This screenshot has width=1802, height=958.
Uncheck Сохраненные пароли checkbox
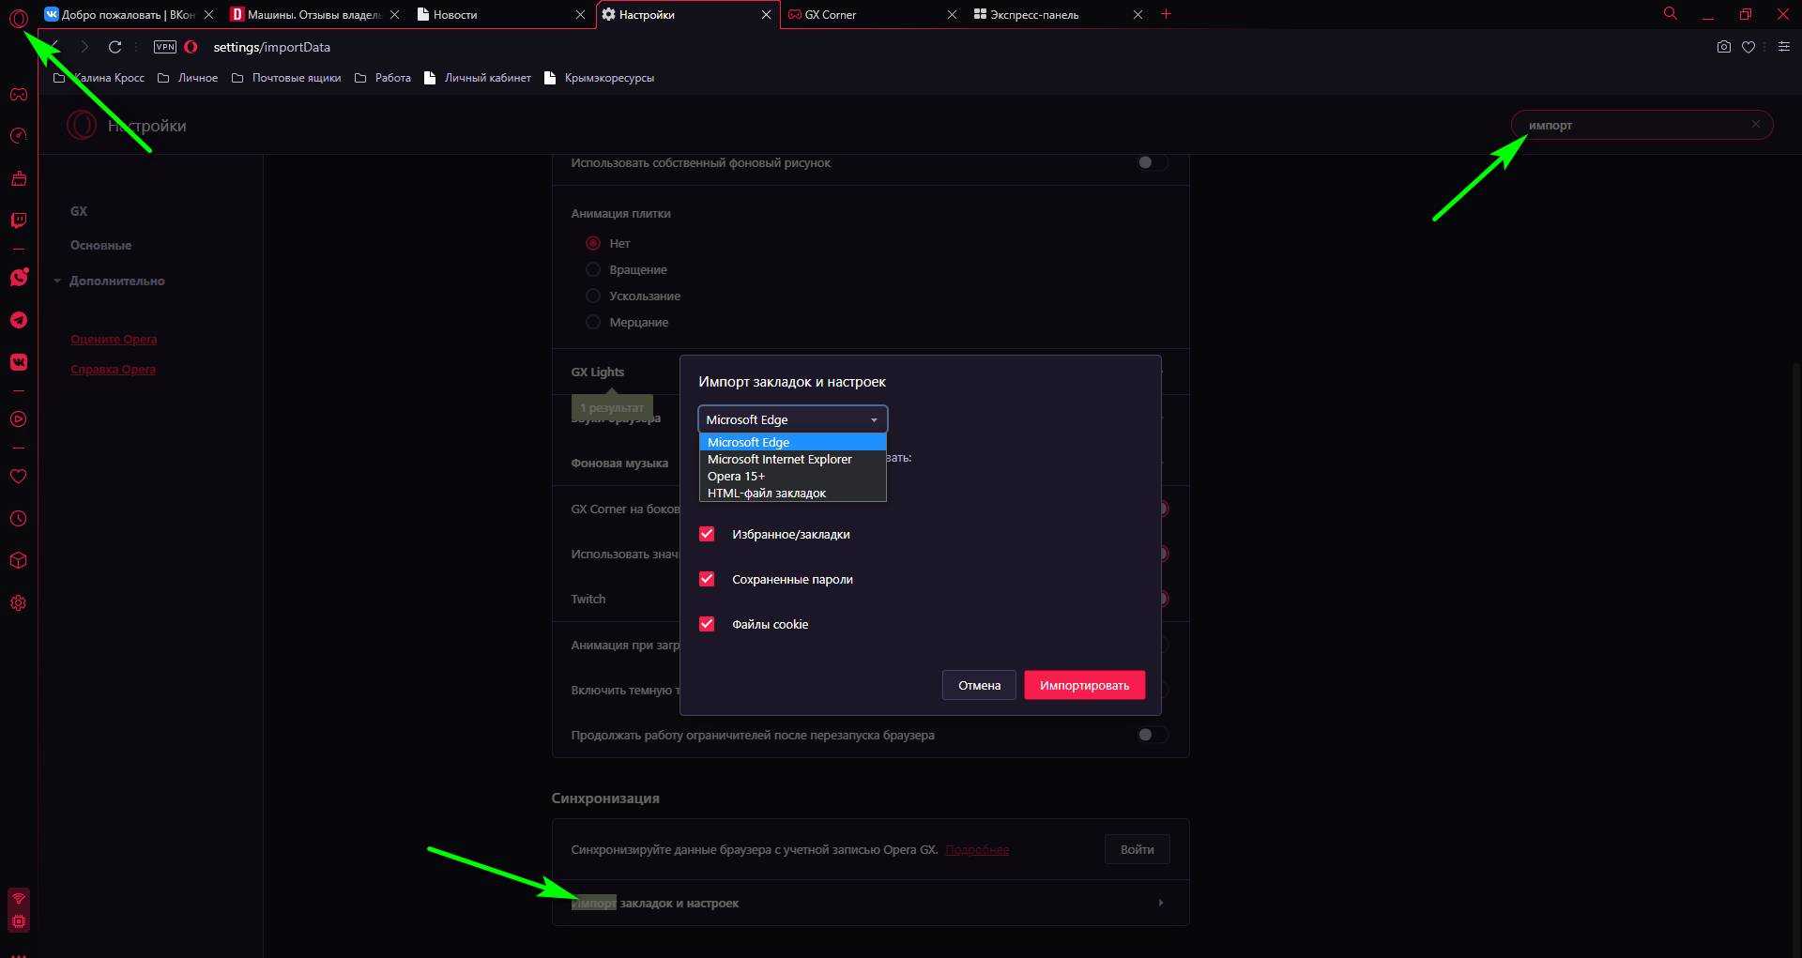pyautogui.click(x=707, y=579)
